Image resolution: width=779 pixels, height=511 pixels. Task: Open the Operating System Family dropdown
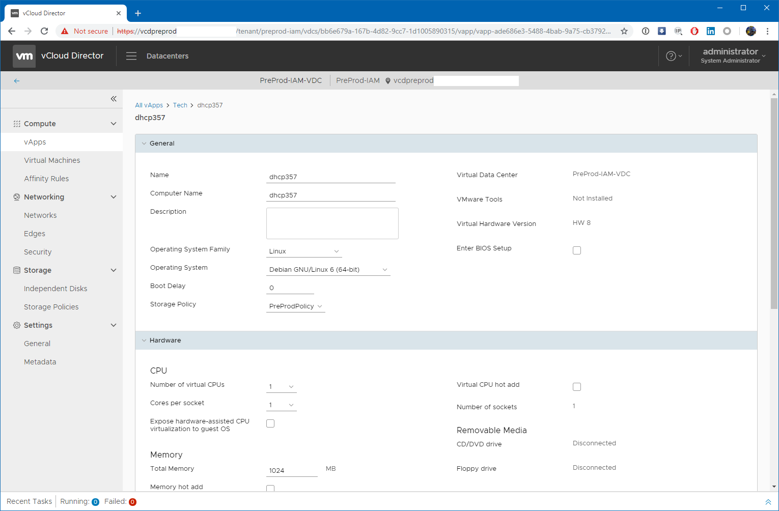(x=304, y=251)
